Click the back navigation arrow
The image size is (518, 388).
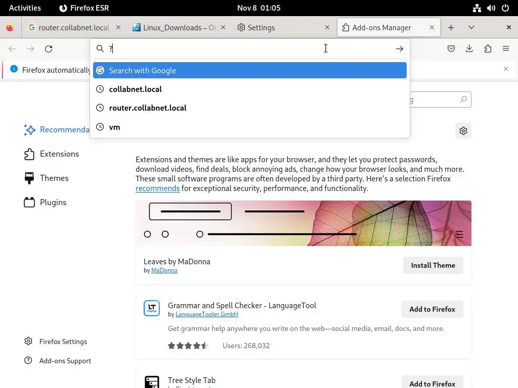tap(12, 49)
